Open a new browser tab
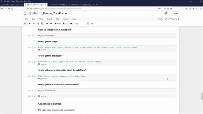Screen dimensions: 203x114 pyautogui.click(x=97, y=5)
